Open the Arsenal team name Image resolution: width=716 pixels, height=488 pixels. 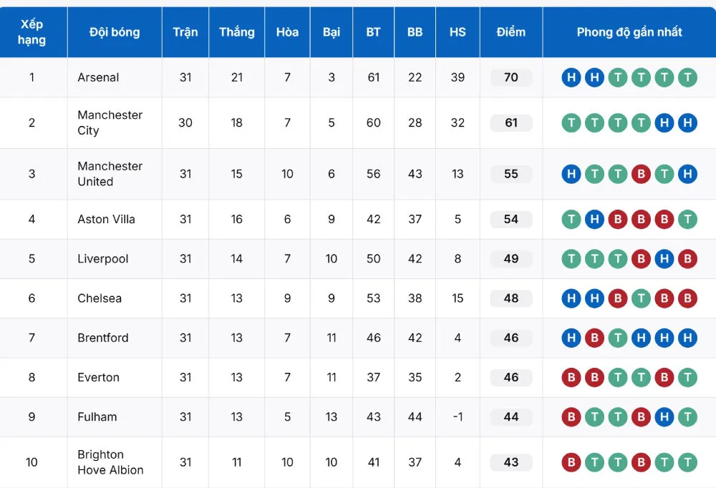(98, 77)
